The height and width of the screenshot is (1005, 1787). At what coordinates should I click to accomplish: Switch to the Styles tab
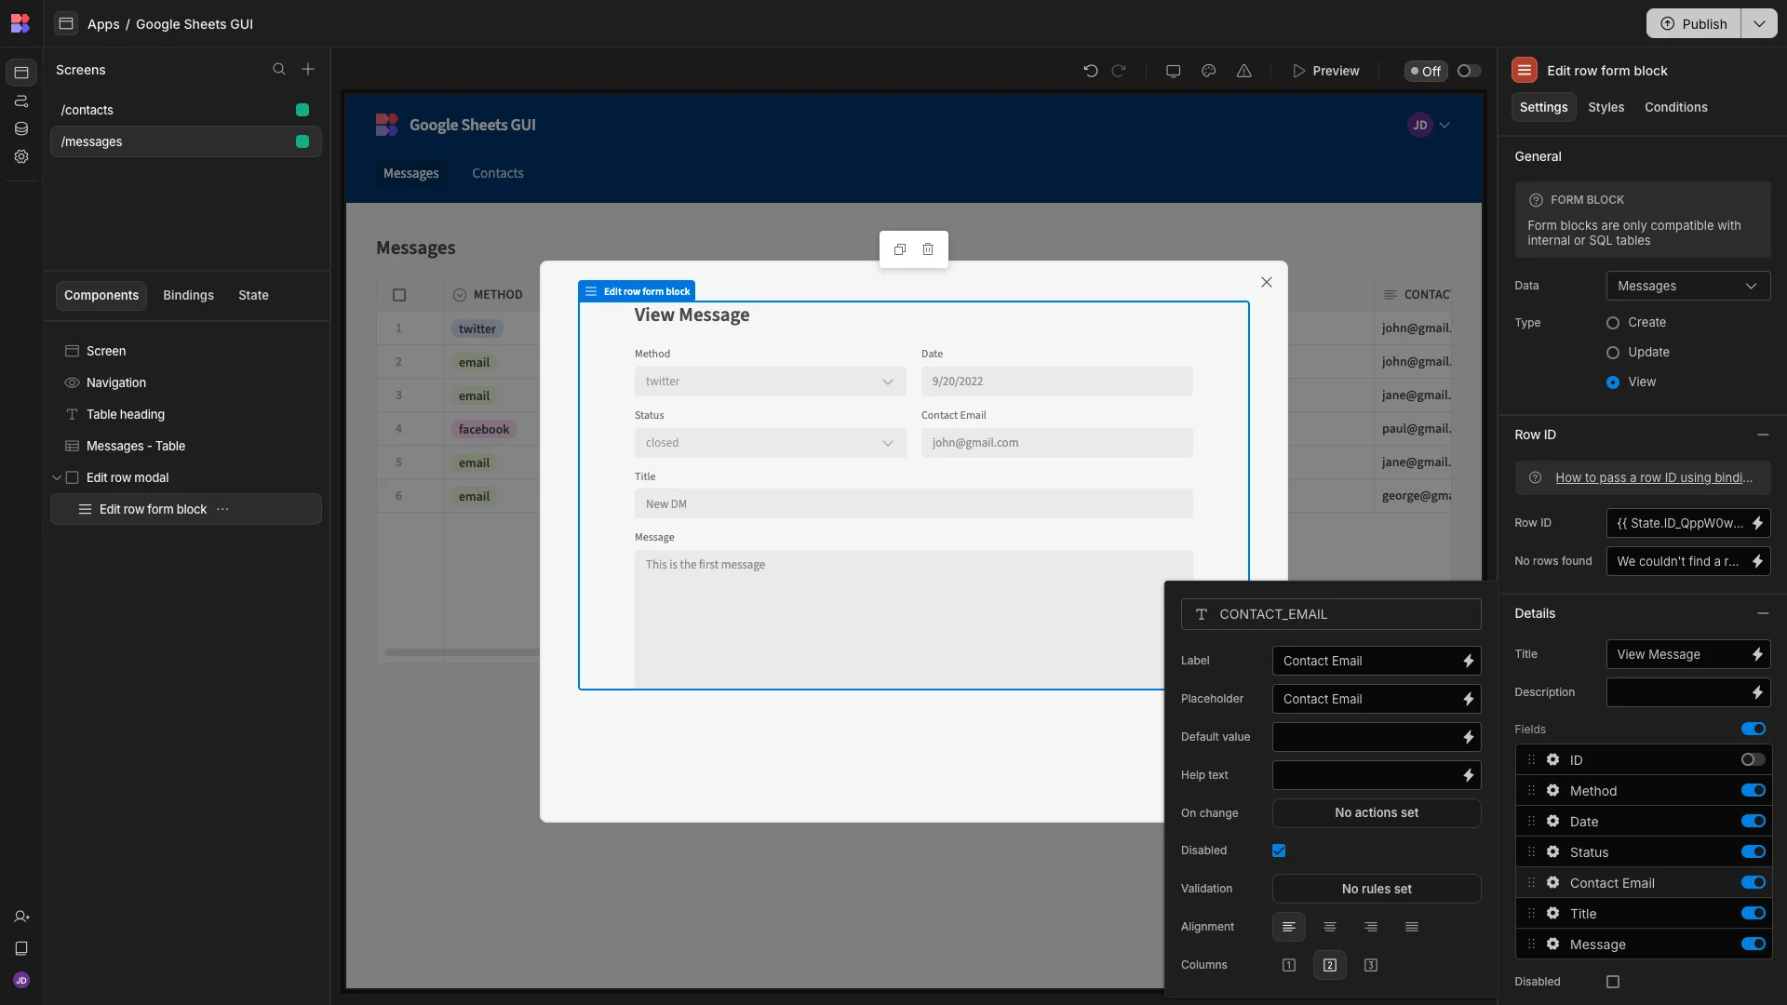[1606, 107]
